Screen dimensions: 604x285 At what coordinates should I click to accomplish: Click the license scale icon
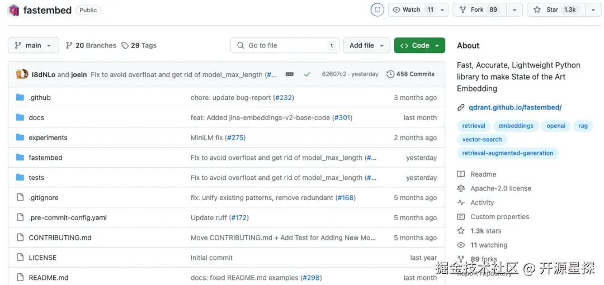461,188
